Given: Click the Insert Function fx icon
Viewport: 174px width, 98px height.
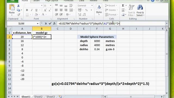Looking at the screenshot, I should coord(54,23).
